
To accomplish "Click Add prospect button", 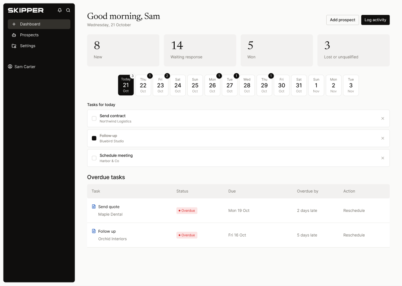I will (x=342, y=20).
